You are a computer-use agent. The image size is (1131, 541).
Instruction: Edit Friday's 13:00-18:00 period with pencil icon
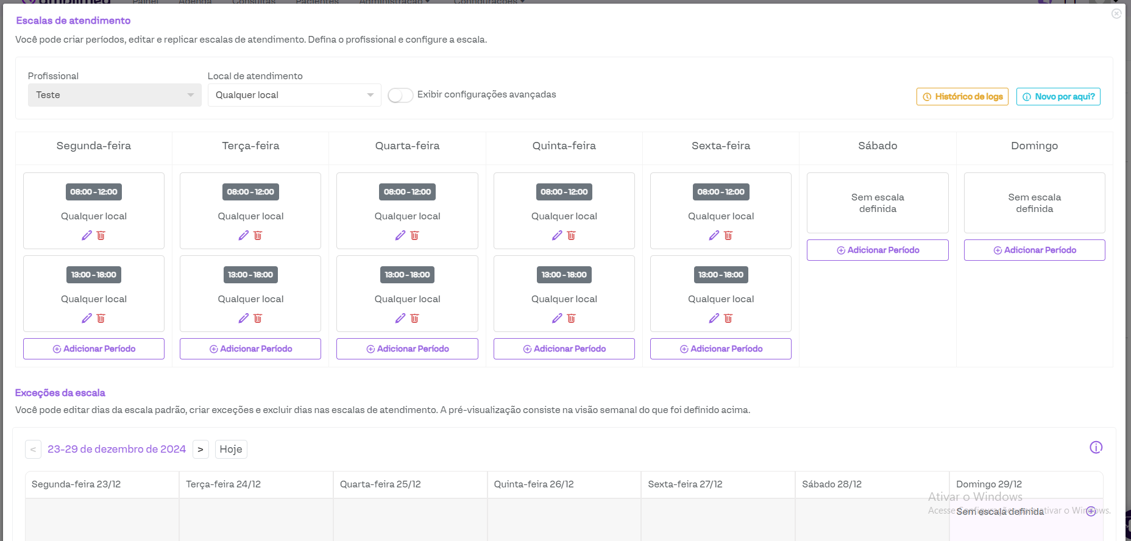click(x=714, y=319)
